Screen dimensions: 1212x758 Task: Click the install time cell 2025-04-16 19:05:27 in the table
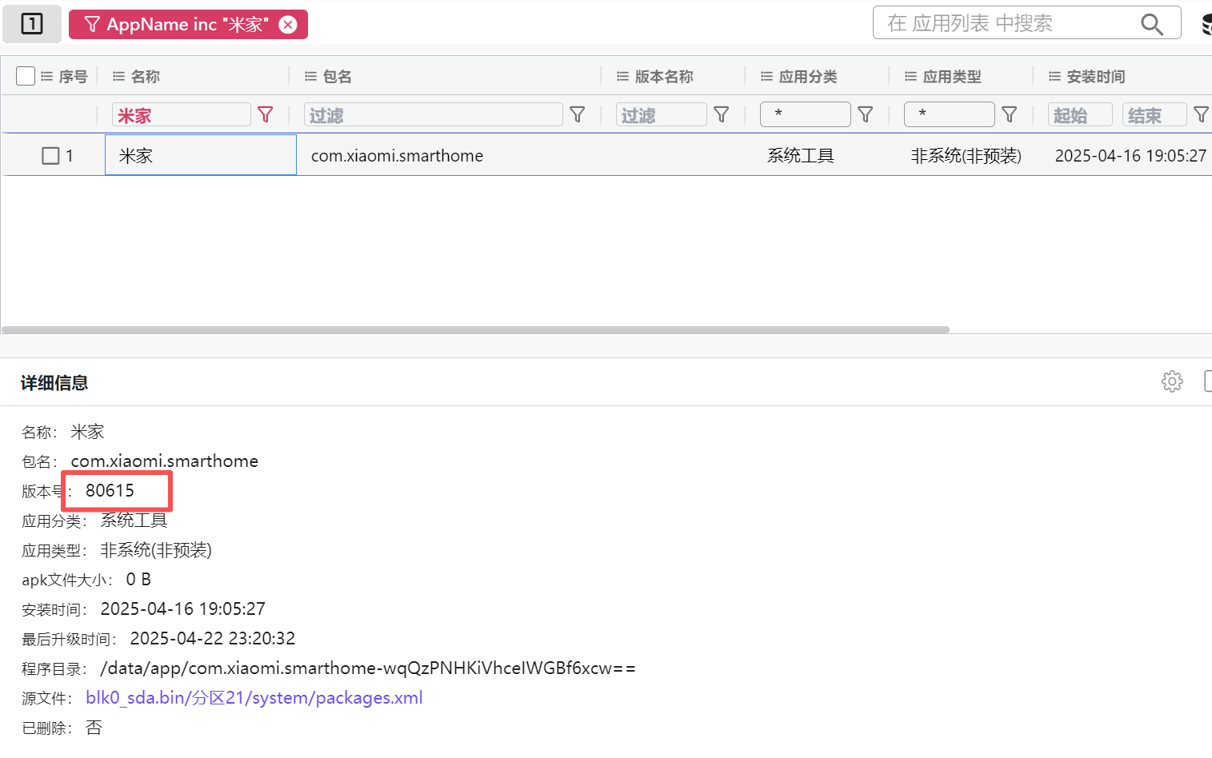(x=1130, y=156)
